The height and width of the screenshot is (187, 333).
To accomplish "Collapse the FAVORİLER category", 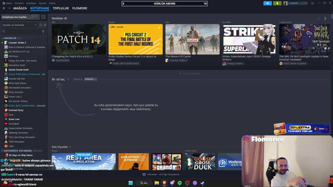I will pos(2,38).
